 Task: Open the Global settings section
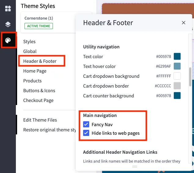click(x=30, y=51)
